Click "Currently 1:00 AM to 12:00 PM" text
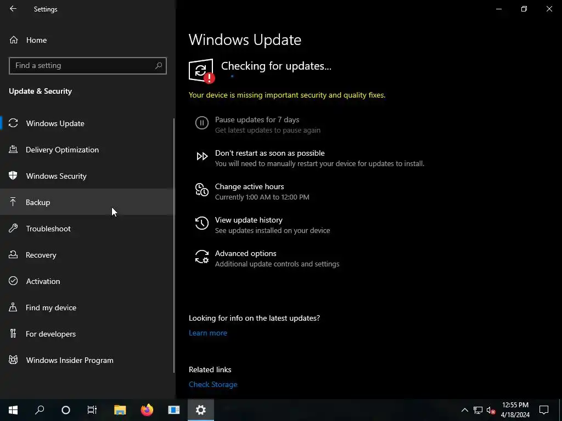The width and height of the screenshot is (562, 421). click(262, 197)
